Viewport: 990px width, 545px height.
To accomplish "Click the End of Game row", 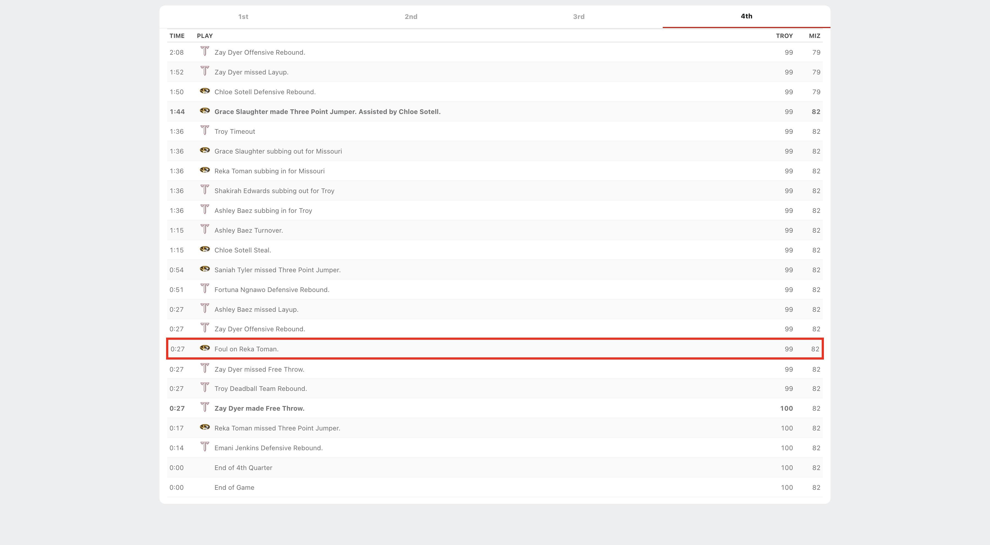I will [234, 487].
